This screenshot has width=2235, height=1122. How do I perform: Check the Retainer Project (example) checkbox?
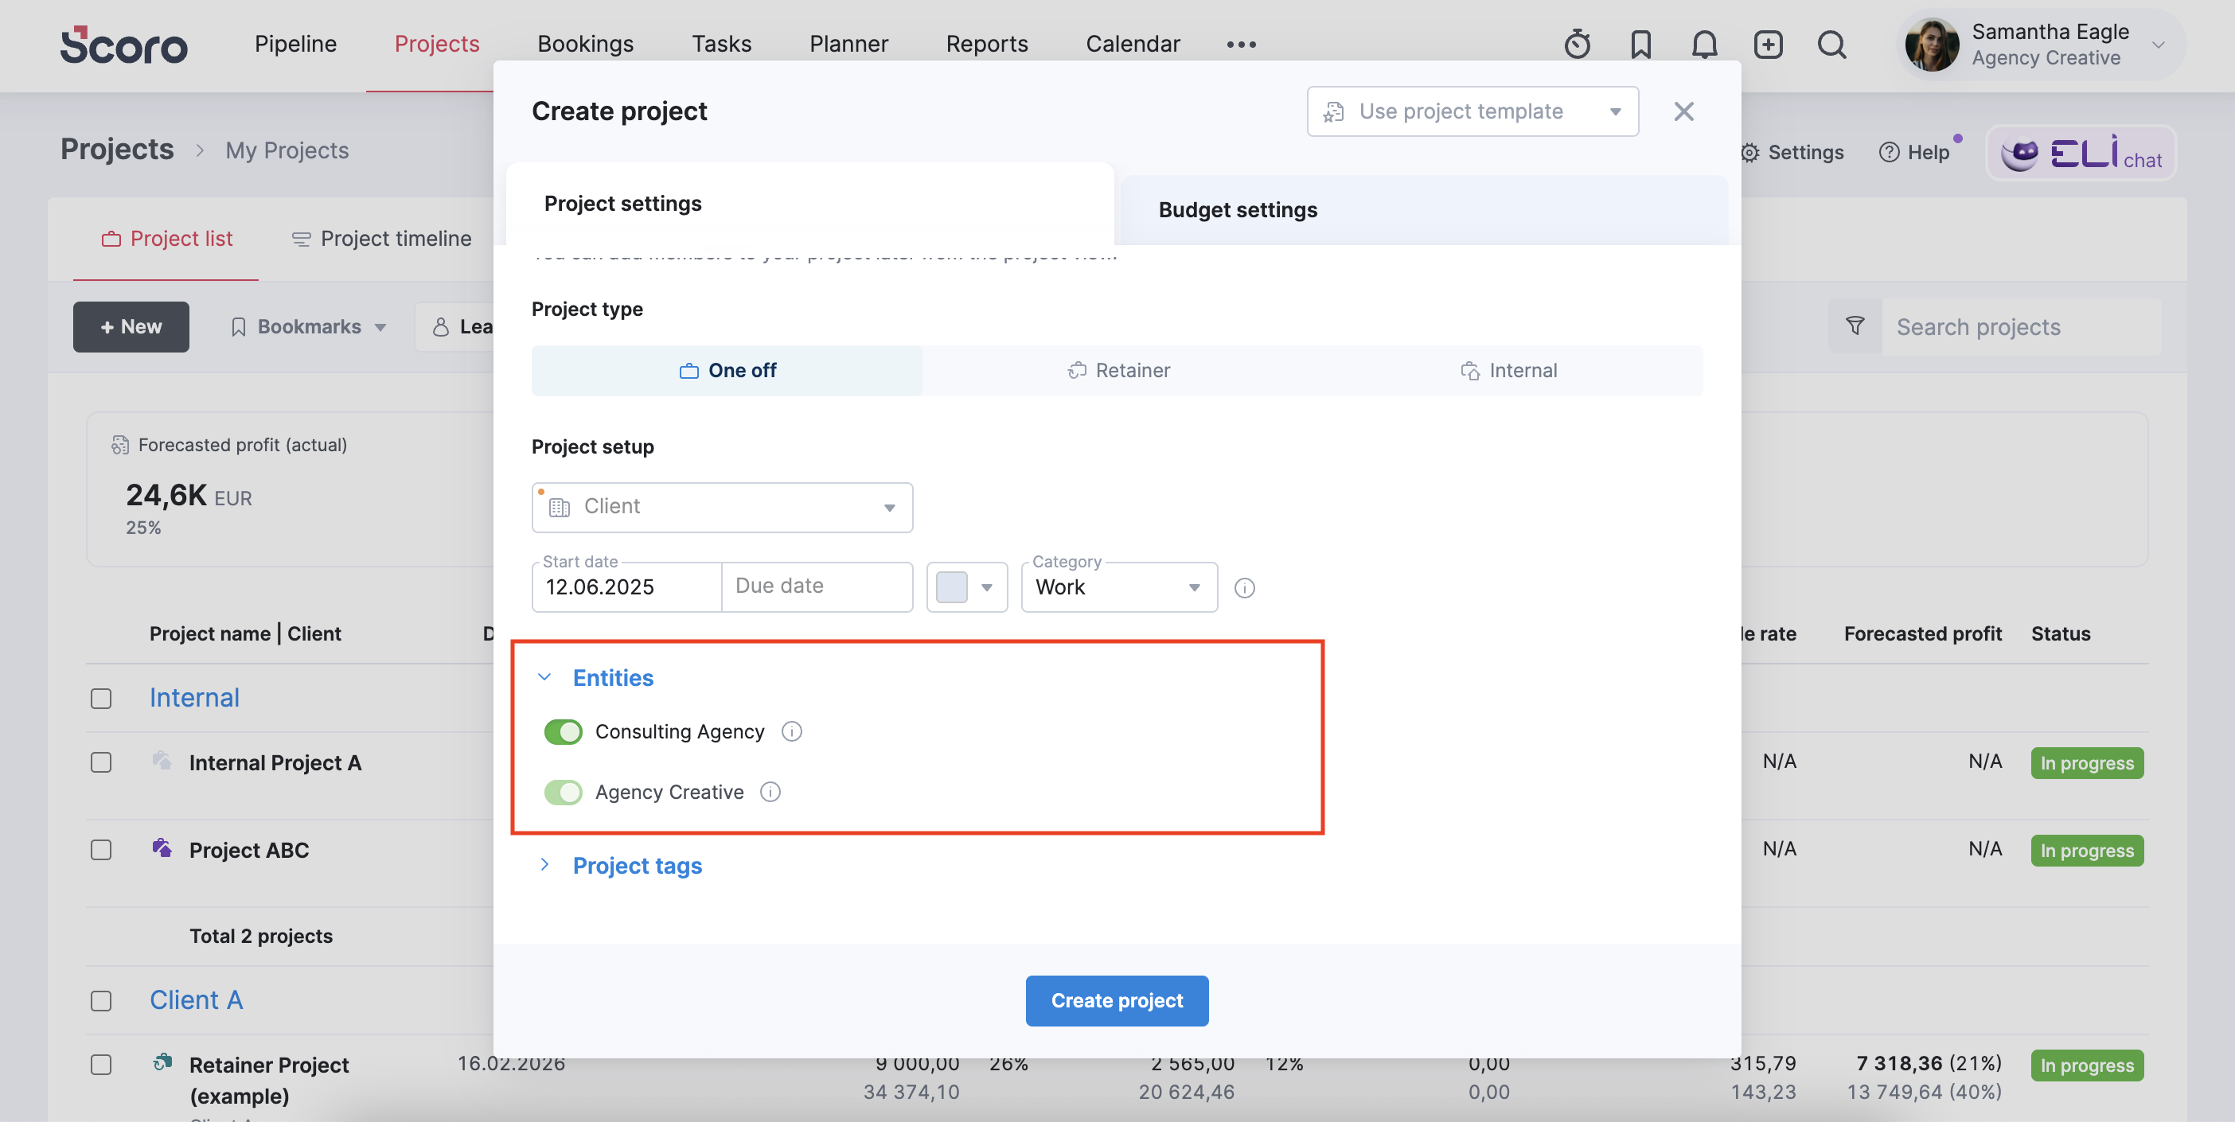tap(100, 1065)
